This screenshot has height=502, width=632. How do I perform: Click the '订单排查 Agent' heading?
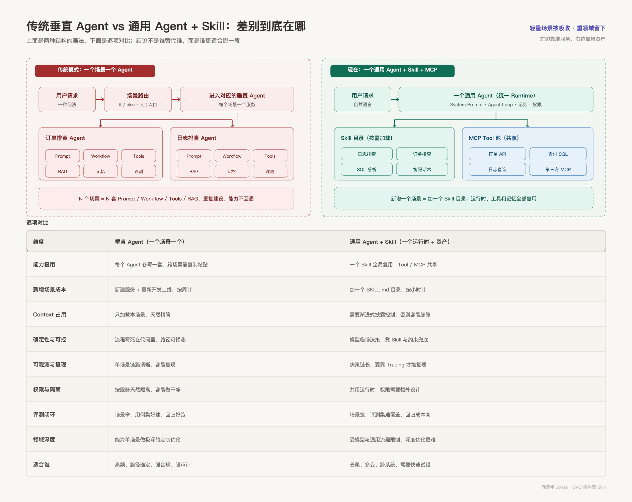pos(65,138)
